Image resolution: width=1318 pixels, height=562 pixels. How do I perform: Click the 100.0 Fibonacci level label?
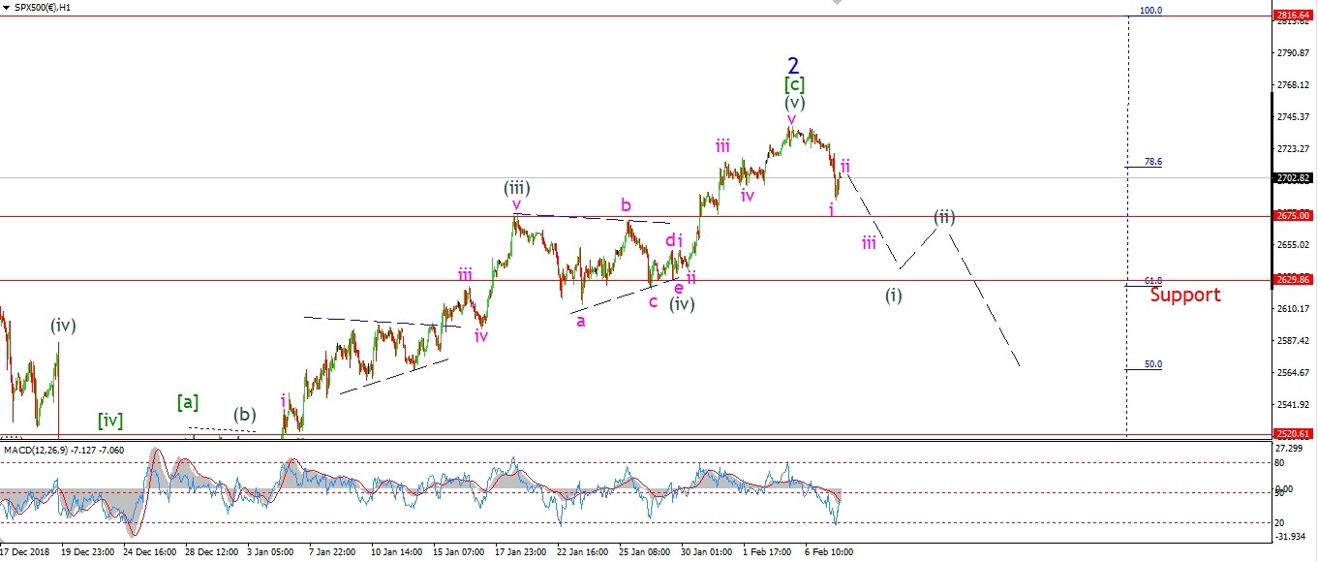click(x=1150, y=11)
